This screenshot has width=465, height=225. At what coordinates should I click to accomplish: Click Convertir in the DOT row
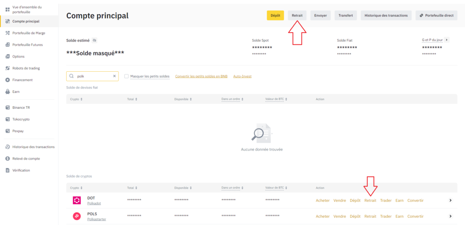click(x=416, y=201)
